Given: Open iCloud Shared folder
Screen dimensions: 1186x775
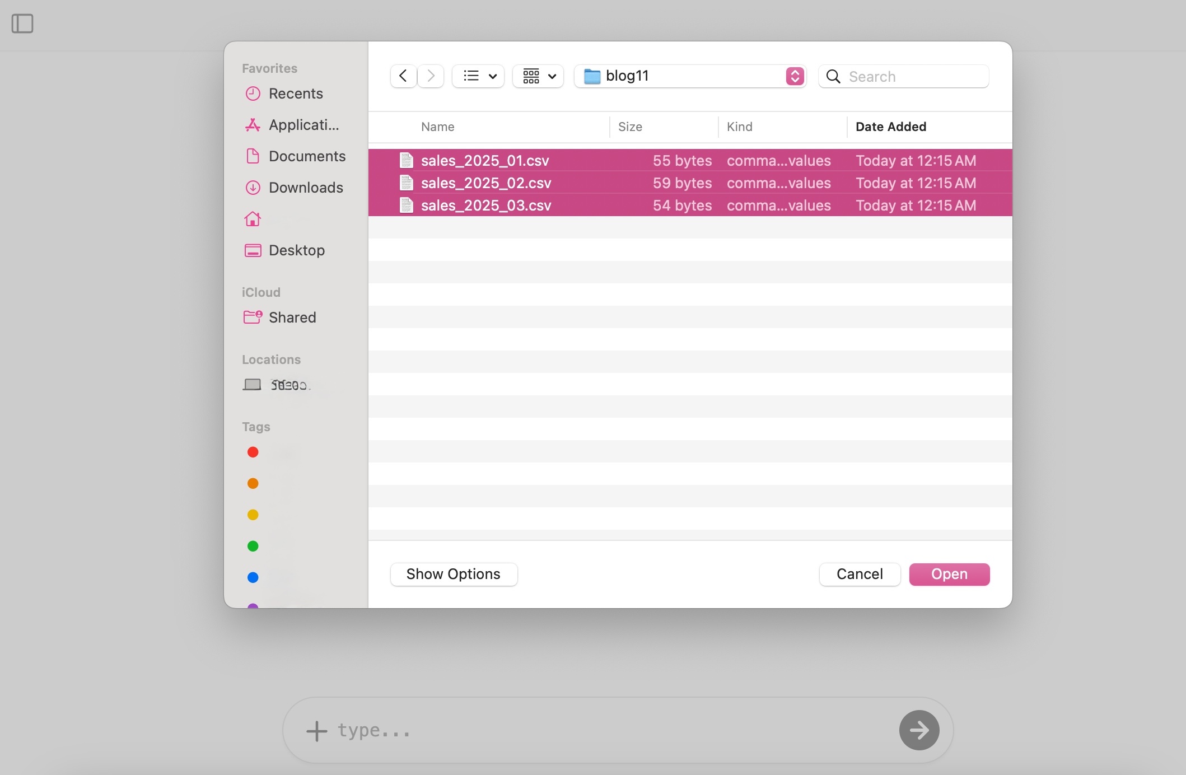Looking at the screenshot, I should tap(280, 318).
